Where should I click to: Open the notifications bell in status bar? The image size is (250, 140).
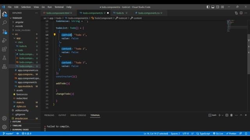[246, 133]
